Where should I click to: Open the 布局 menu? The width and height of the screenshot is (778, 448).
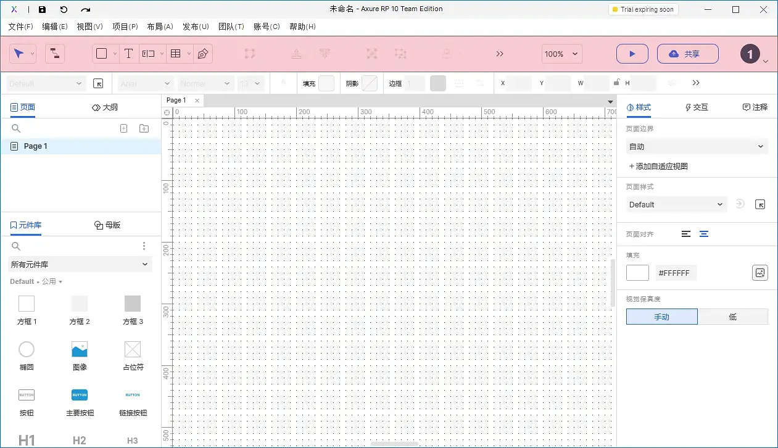click(160, 27)
